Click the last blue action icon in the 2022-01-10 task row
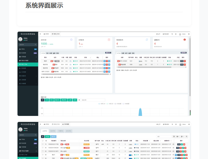Screen dimensions: 208x159 [109, 72]
